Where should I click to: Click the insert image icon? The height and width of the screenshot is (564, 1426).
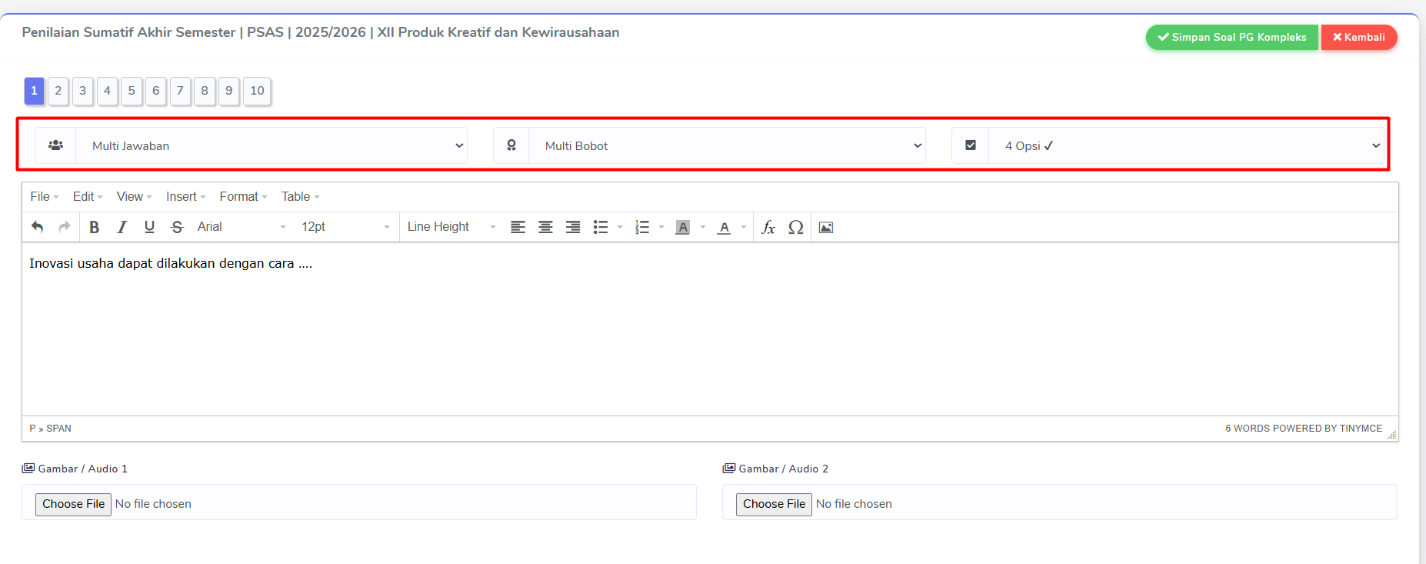[x=826, y=227]
